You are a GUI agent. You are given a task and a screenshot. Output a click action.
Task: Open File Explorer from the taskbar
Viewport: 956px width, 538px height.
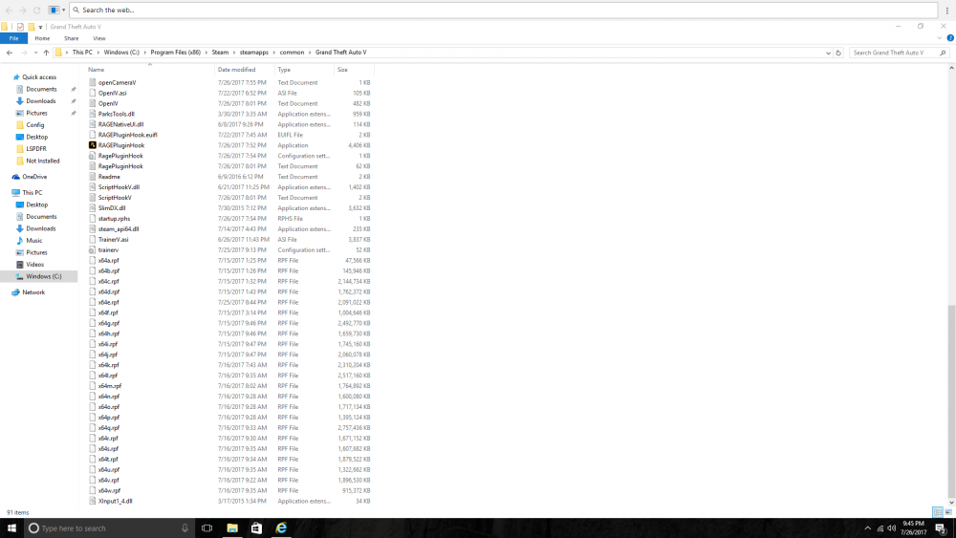pyautogui.click(x=232, y=528)
